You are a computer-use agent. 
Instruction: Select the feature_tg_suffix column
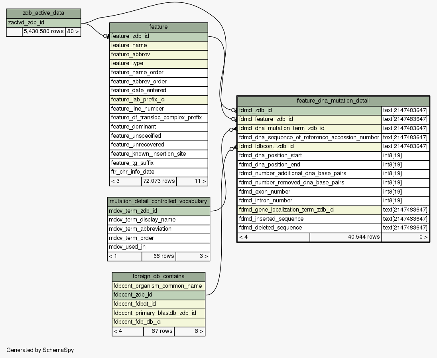tap(159, 163)
